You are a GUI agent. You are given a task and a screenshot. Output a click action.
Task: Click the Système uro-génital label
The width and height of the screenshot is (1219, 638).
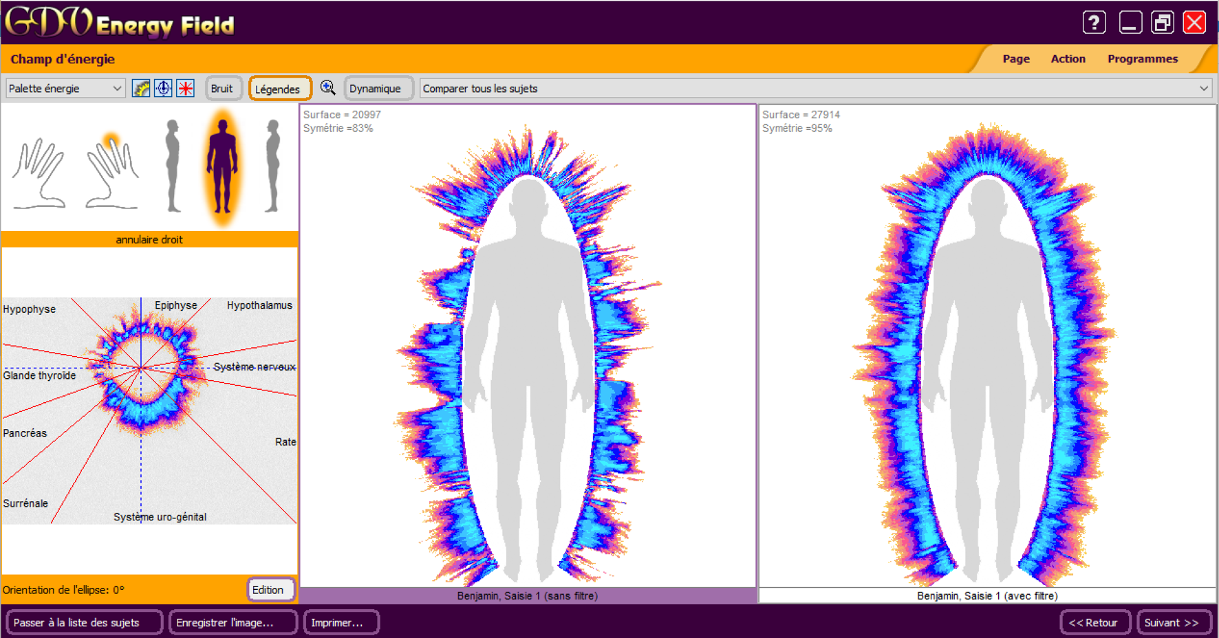tap(160, 517)
